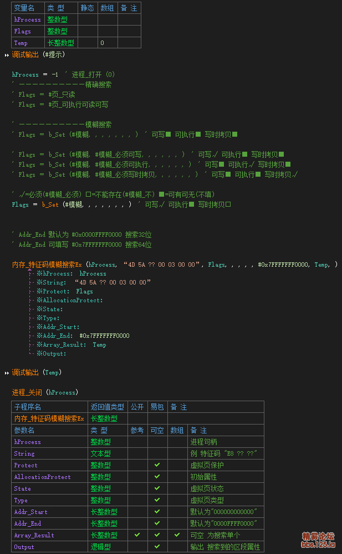
Task: Toggle the 参考 checkmark for Array_Result
Action: (137, 535)
